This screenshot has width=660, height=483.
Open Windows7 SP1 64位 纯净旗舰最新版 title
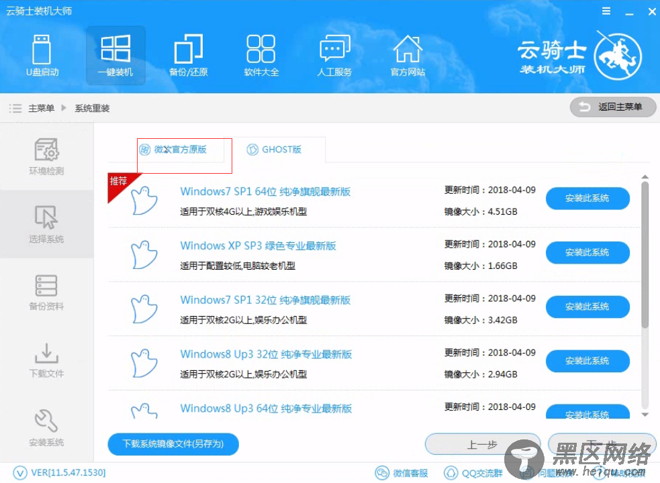(265, 191)
